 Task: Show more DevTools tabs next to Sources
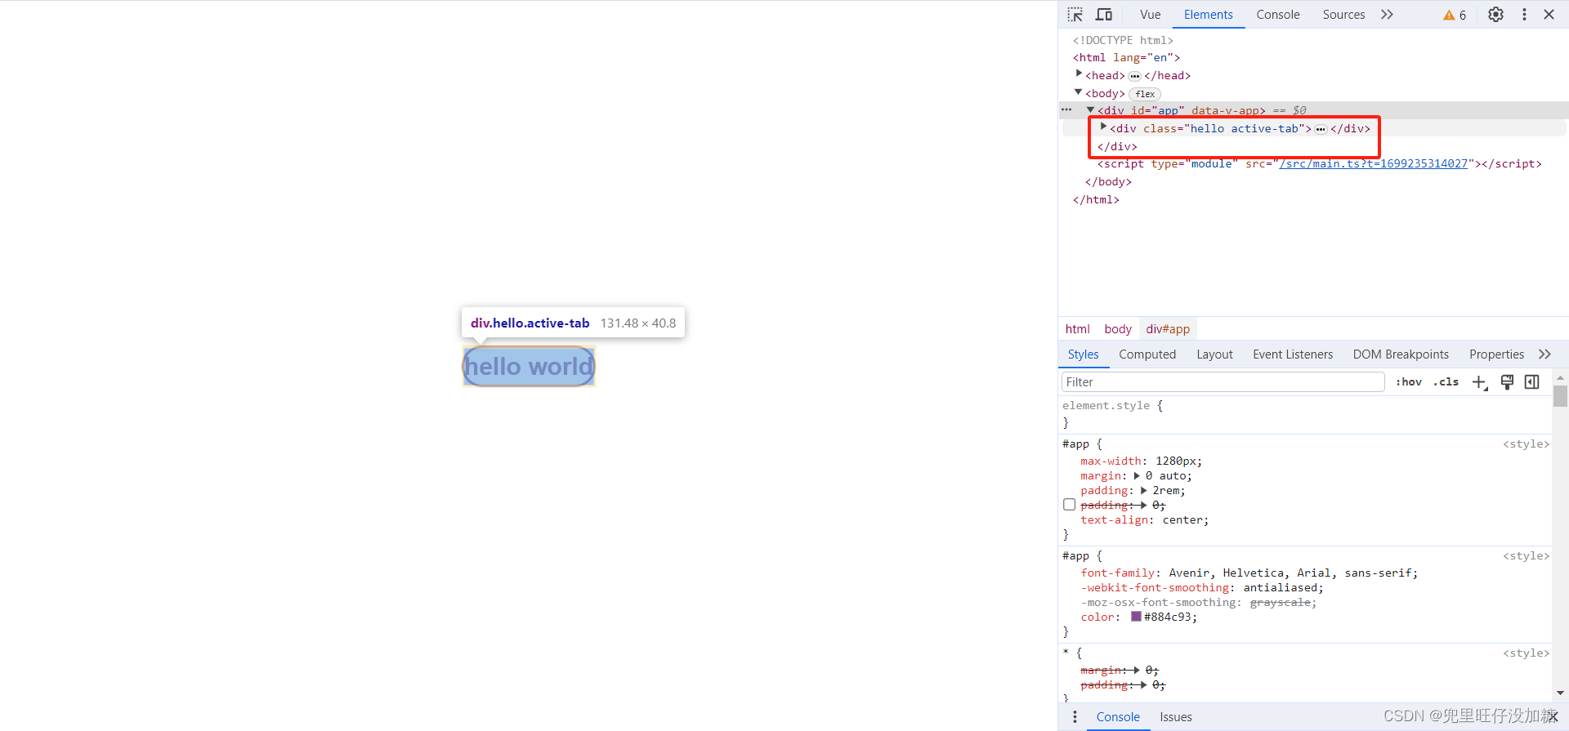(x=1387, y=15)
